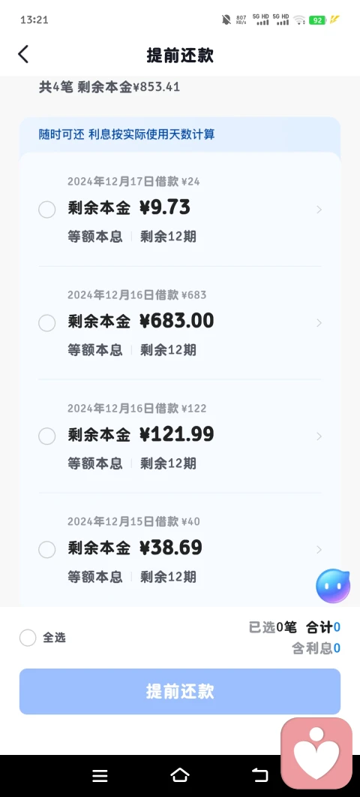360x797 pixels.
Task: Tap the back arrow in the header
Action: point(23,54)
